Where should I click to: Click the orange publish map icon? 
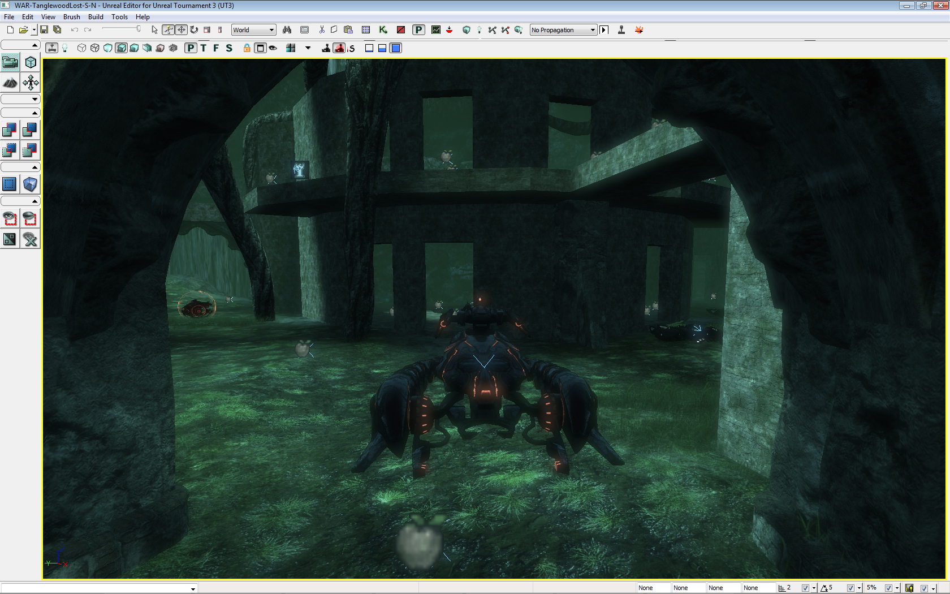pyautogui.click(x=639, y=30)
